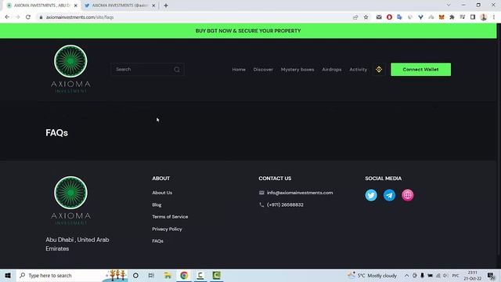
Task: Click the Binance chain network icon
Action: coord(379,70)
